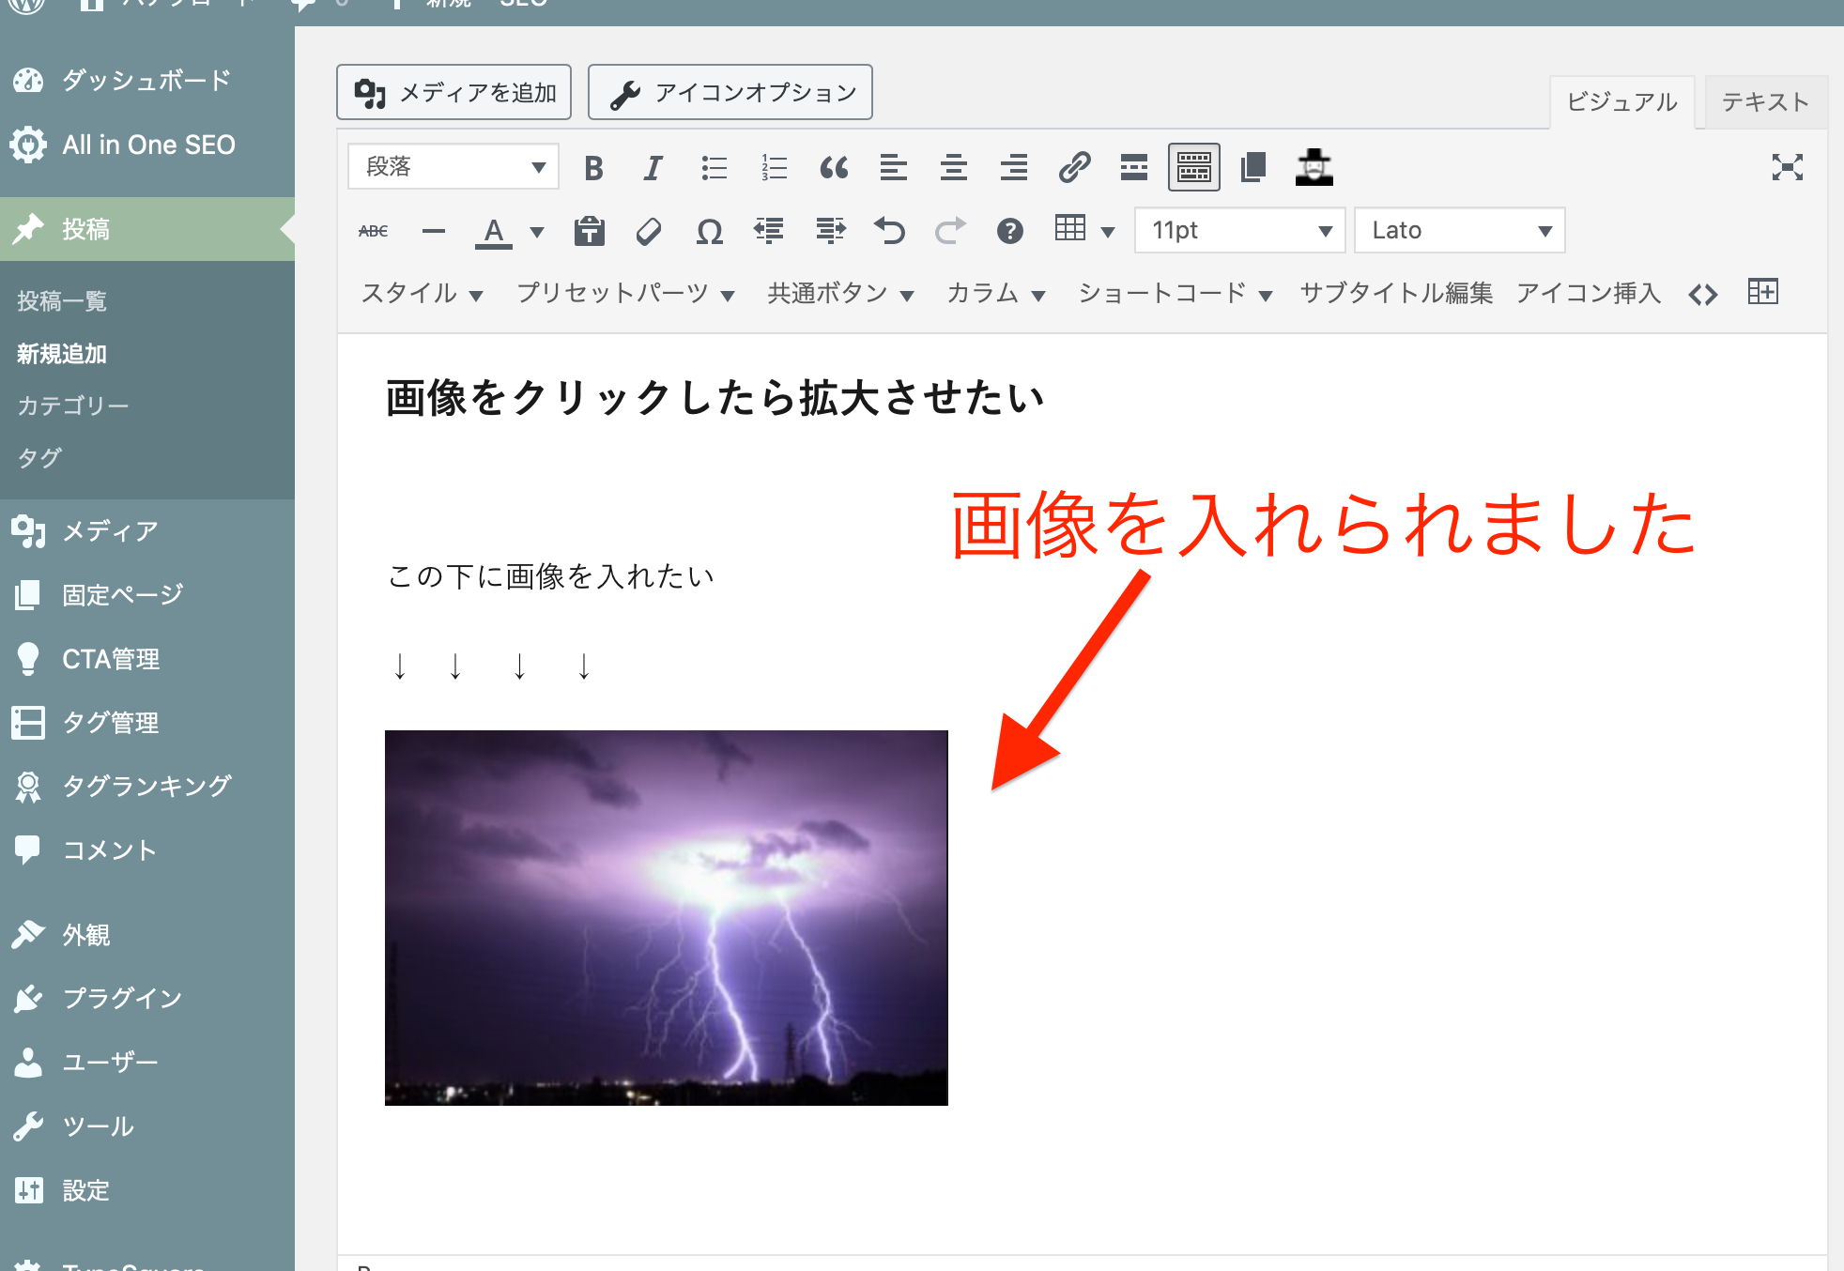Select the lightning image in the editor
The width and height of the screenshot is (1844, 1271).
[x=666, y=917]
